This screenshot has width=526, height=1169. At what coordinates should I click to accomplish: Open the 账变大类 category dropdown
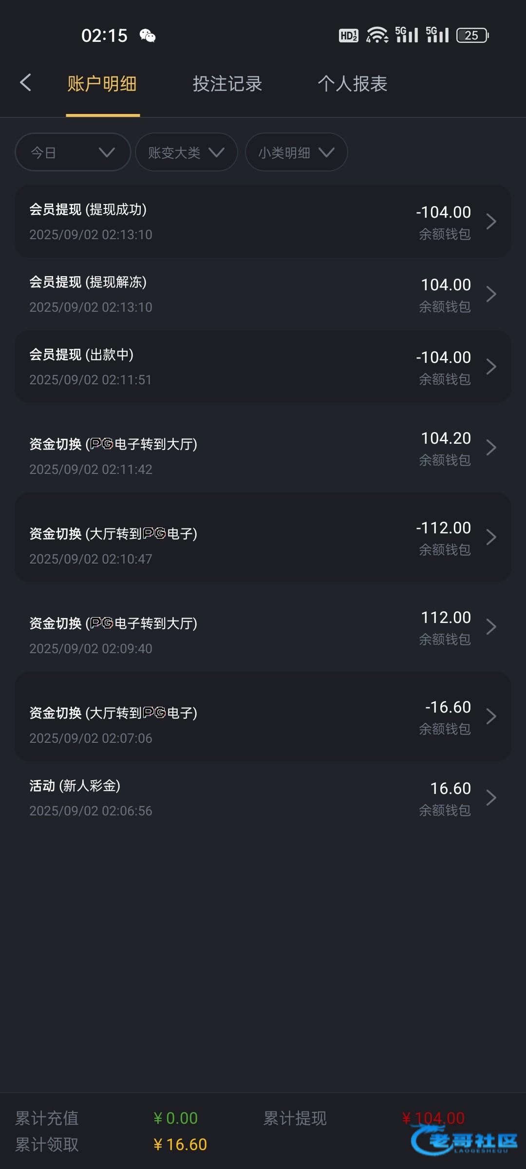tap(186, 152)
